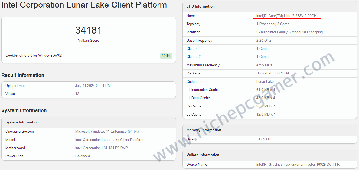The image size is (359, 170).
Task: Click the "Size" label under Memory Information
Action: (x=190, y=139)
